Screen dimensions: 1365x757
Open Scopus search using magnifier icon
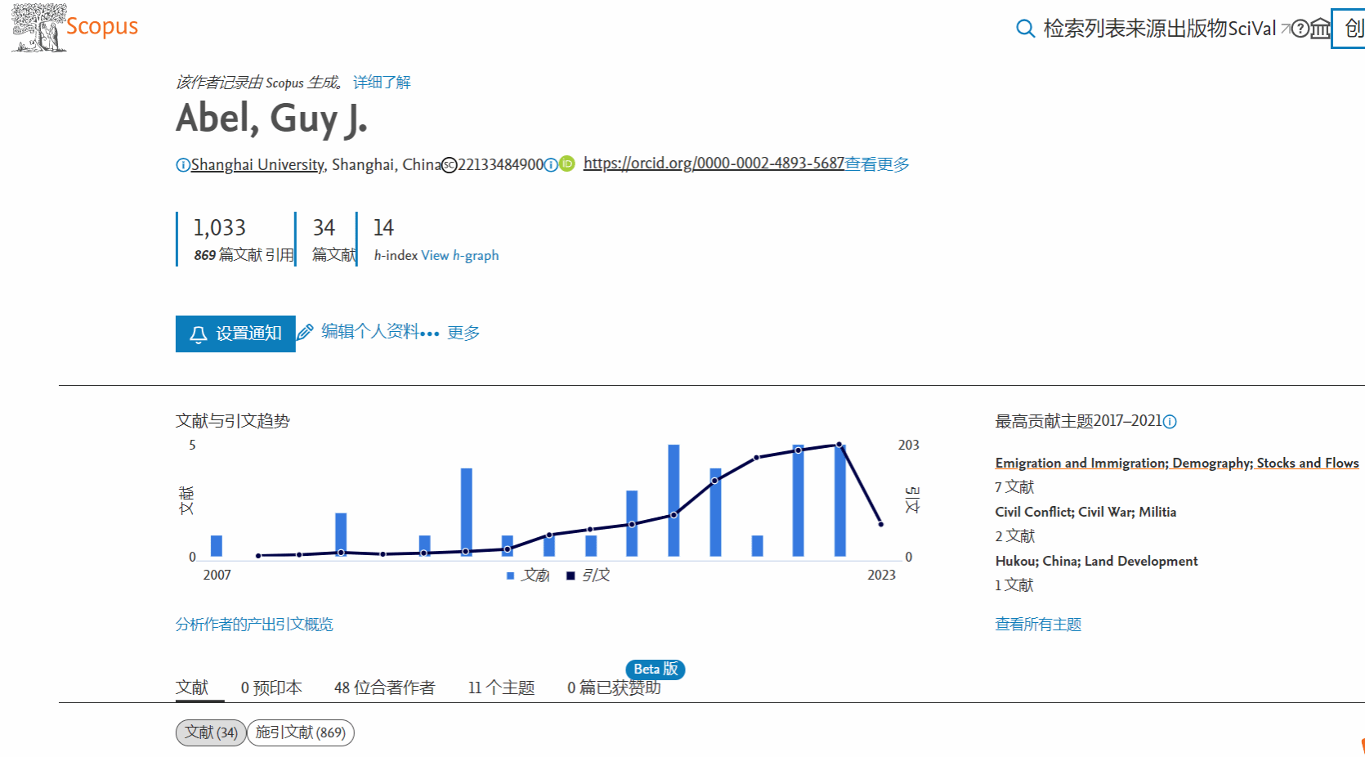pos(1024,29)
